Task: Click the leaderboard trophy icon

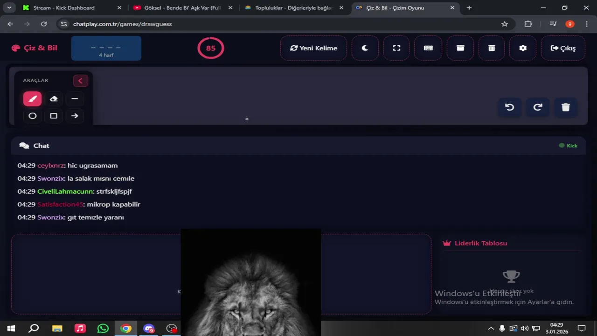Action: [511, 276]
